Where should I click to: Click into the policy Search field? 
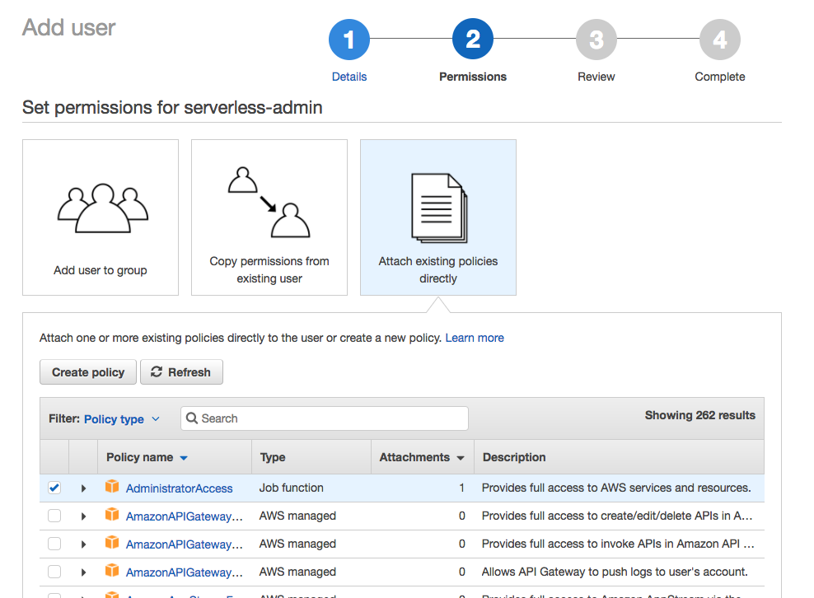click(x=330, y=418)
